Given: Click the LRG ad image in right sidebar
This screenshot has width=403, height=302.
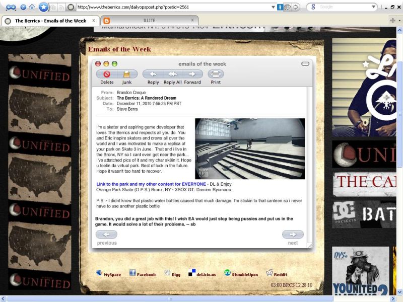Looking at the screenshot, I should click(x=364, y=87).
